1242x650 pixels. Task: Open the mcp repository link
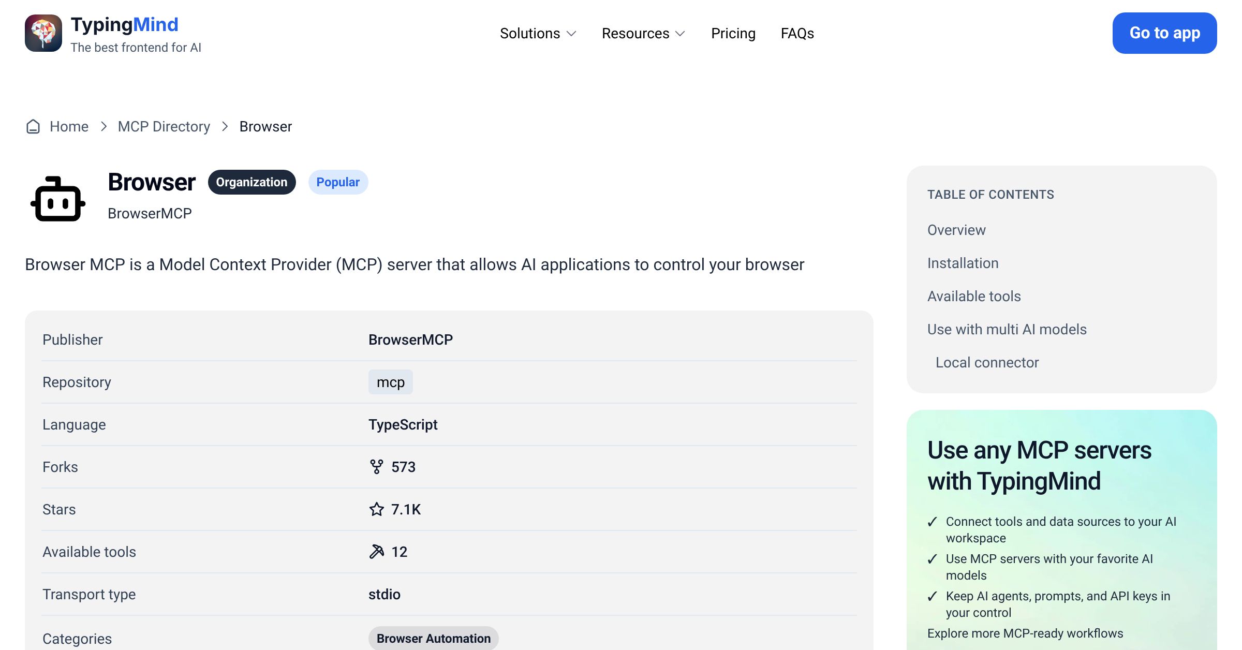(391, 382)
